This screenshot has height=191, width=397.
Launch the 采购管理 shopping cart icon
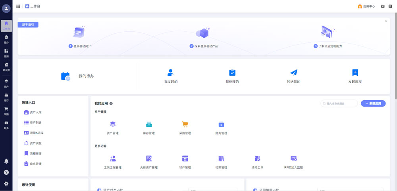coord(185,124)
